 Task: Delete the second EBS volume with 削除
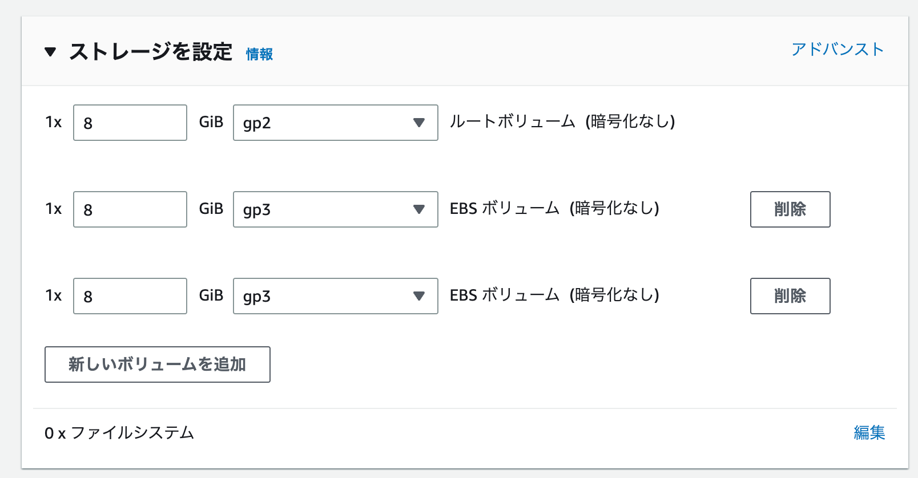coord(790,296)
